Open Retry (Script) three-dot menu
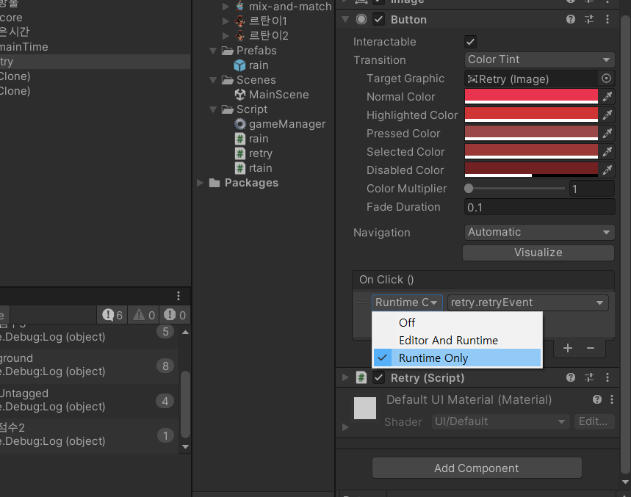The height and width of the screenshot is (497, 631). [607, 377]
